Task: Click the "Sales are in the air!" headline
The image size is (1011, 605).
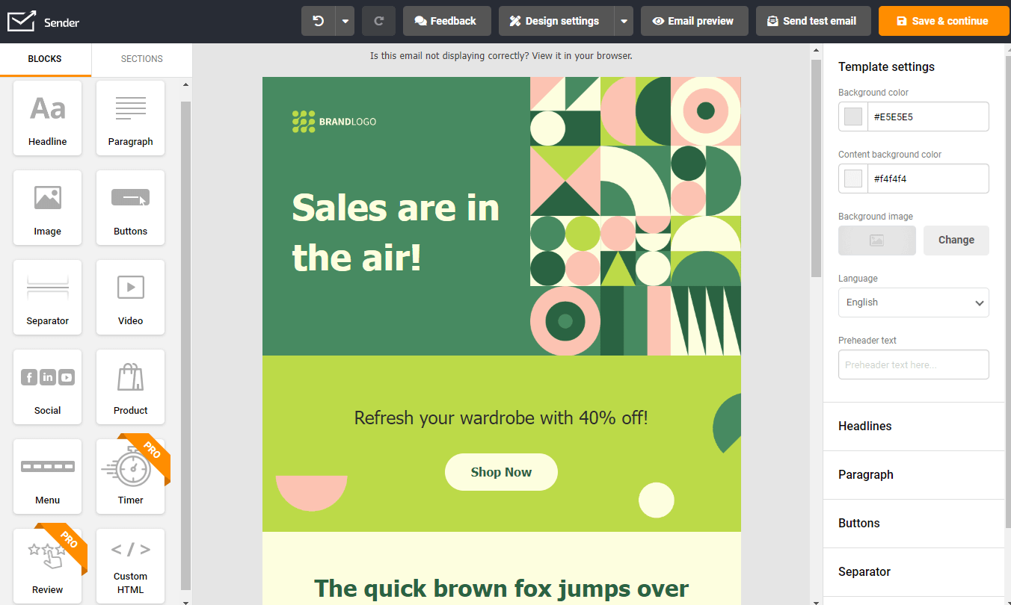Action: click(396, 232)
